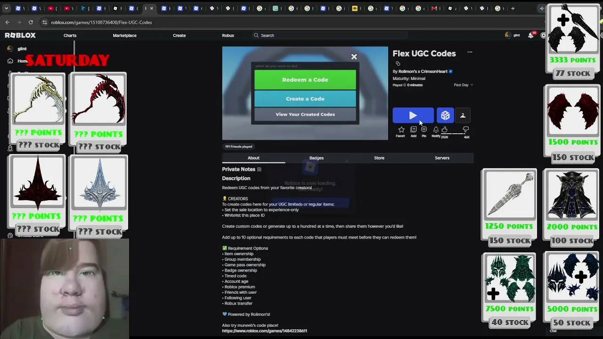Dislike the game with thumbs down
Image resolution: width=603 pixels, height=339 pixels.
pyautogui.click(x=466, y=129)
